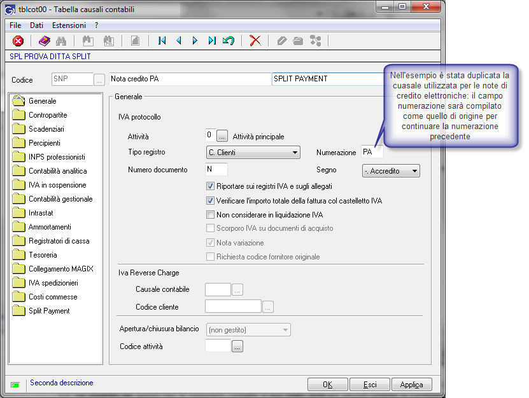Select Percipienti in the tree
This screenshot has width=529, height=398.
[x=44, y=143]
